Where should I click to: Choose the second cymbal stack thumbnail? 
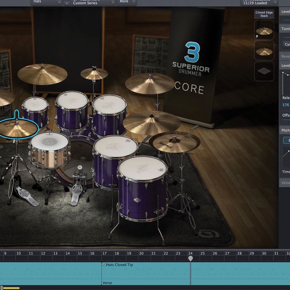[264, 51]
